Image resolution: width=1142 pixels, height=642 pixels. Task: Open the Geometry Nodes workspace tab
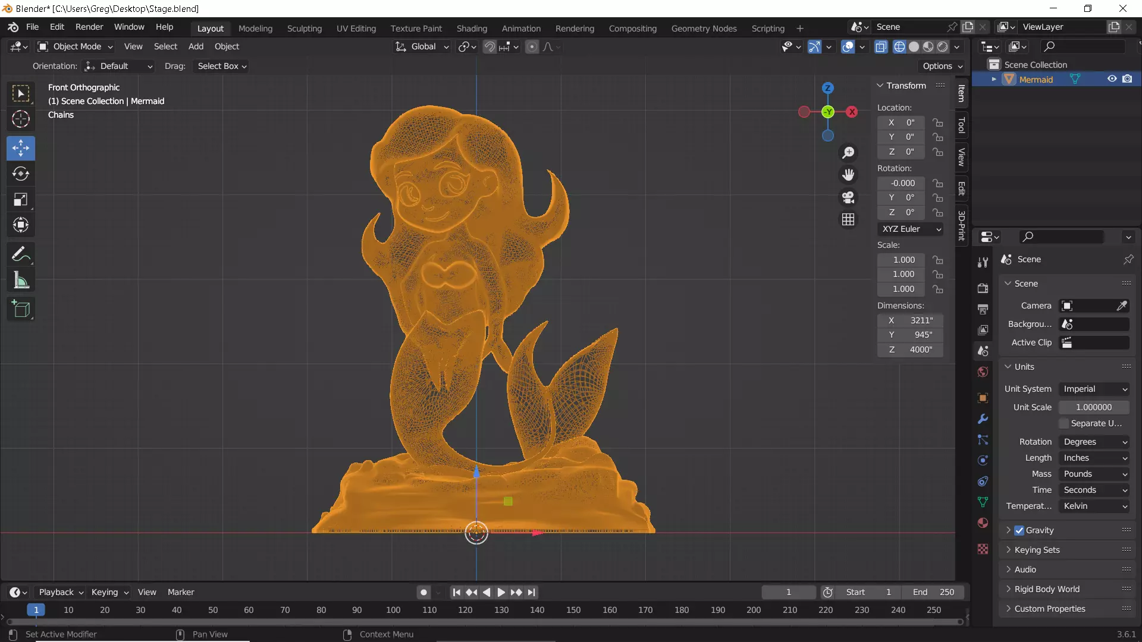coord(704,29)
